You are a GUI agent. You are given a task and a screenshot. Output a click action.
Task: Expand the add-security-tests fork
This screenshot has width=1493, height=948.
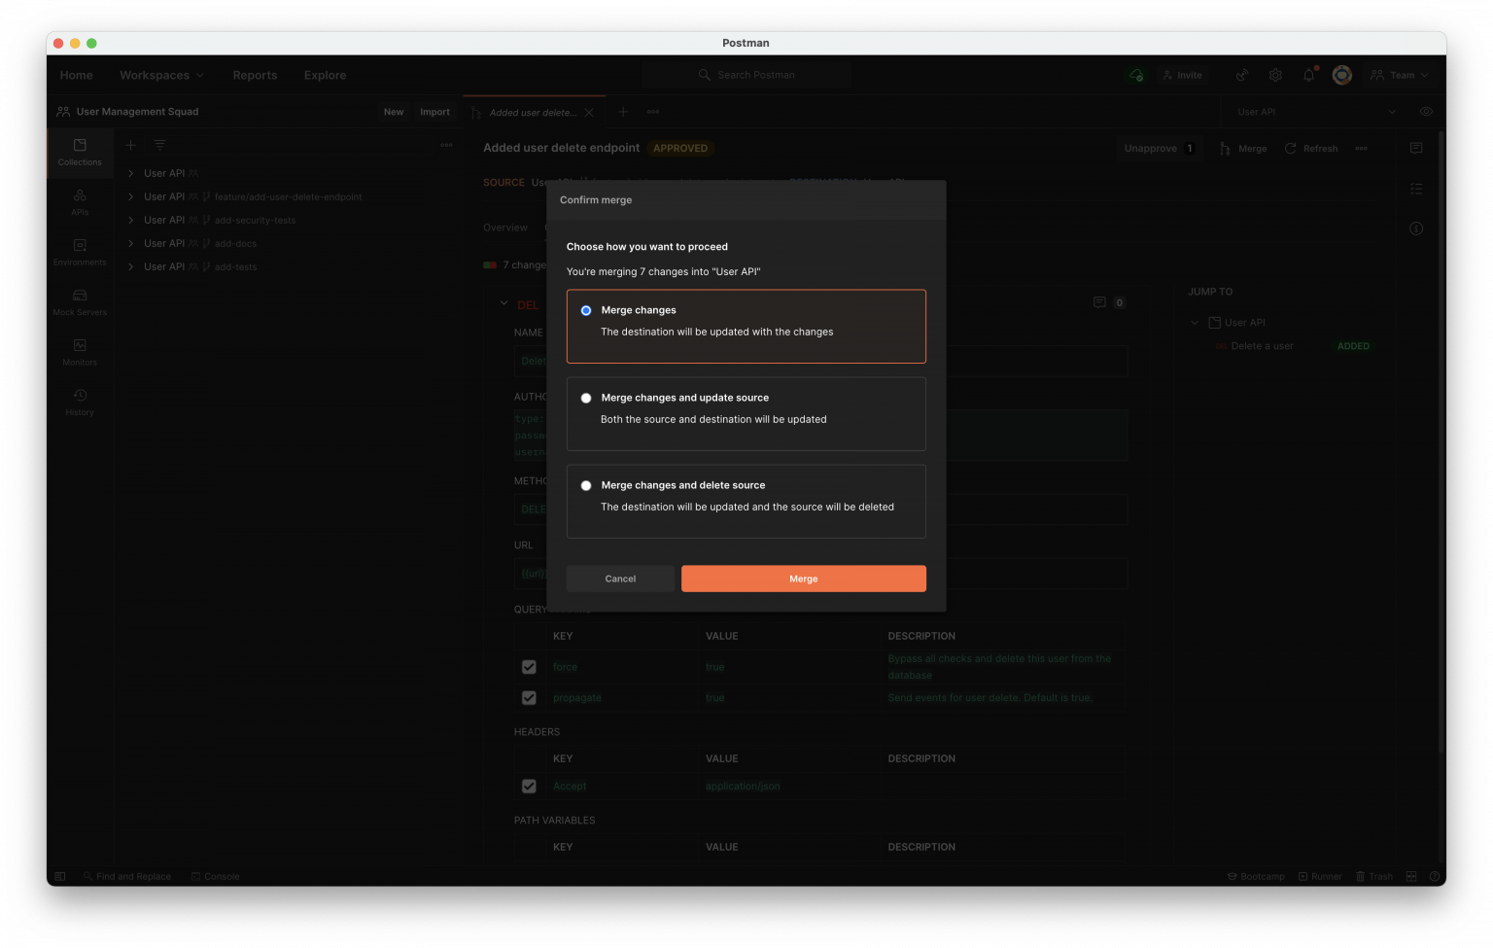(x=130, y=220)
